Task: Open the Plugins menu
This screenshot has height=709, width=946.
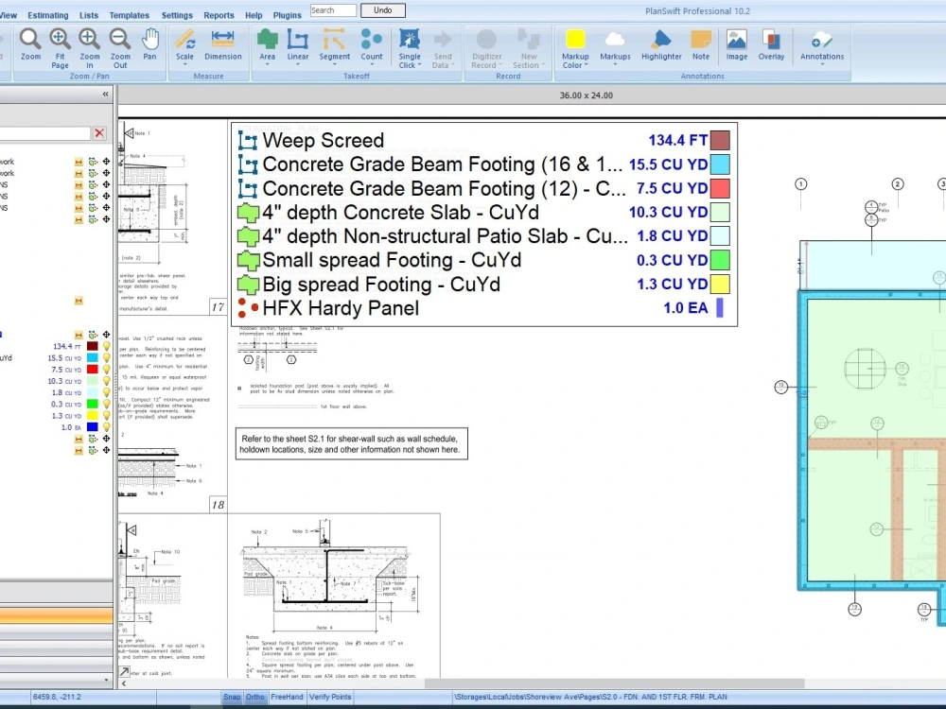Action: tap(287, 15)
